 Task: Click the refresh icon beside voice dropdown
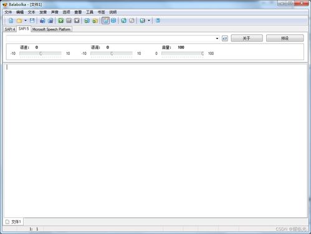[225, 39]
